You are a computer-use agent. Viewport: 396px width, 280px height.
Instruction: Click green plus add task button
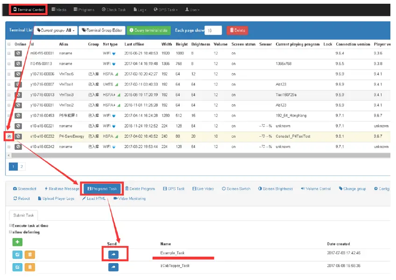pyautogui.click(x=17, y=242)
